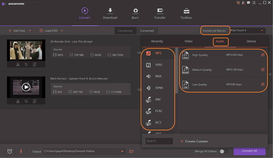The height and width of the screenshot is (158, 273).
Task: Click Create Custom preset
Action: (194, 141)
